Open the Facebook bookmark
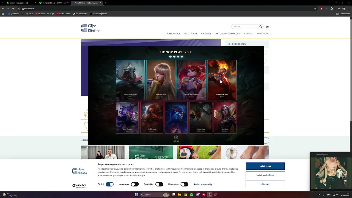Viewport: 352px width, 198px height. [x=14, y=13]
